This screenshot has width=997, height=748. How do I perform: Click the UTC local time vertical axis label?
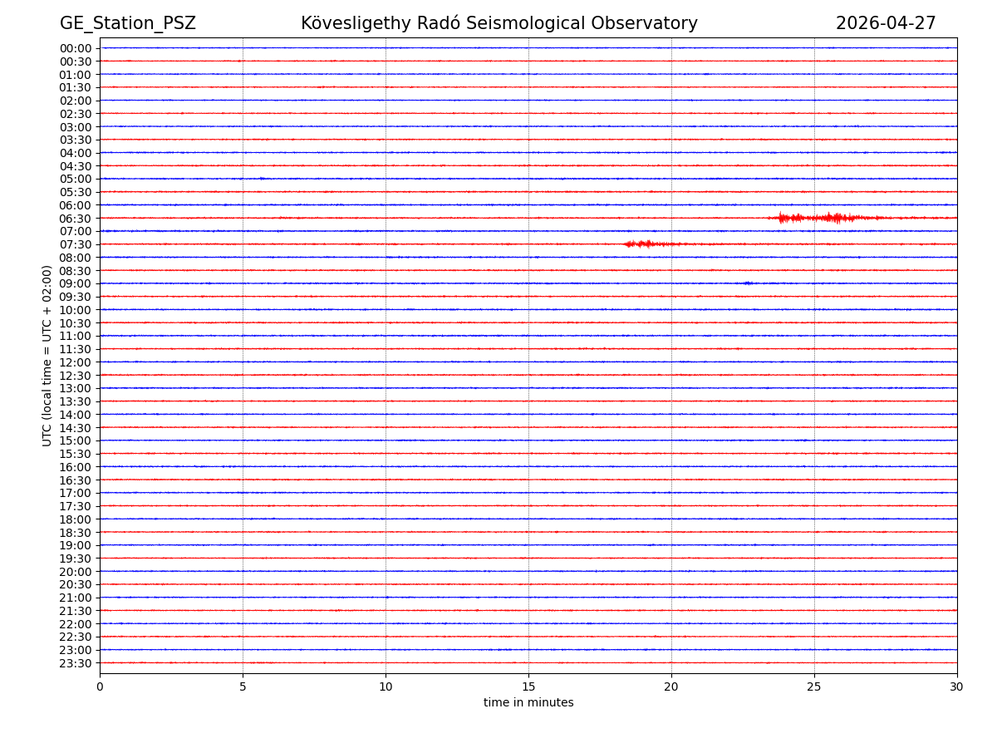pos(47,356)
